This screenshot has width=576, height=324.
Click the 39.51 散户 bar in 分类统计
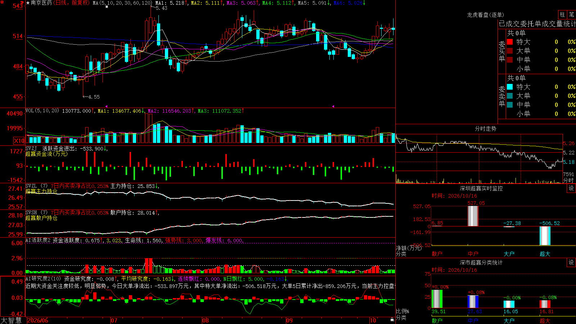tap(437, 299)
